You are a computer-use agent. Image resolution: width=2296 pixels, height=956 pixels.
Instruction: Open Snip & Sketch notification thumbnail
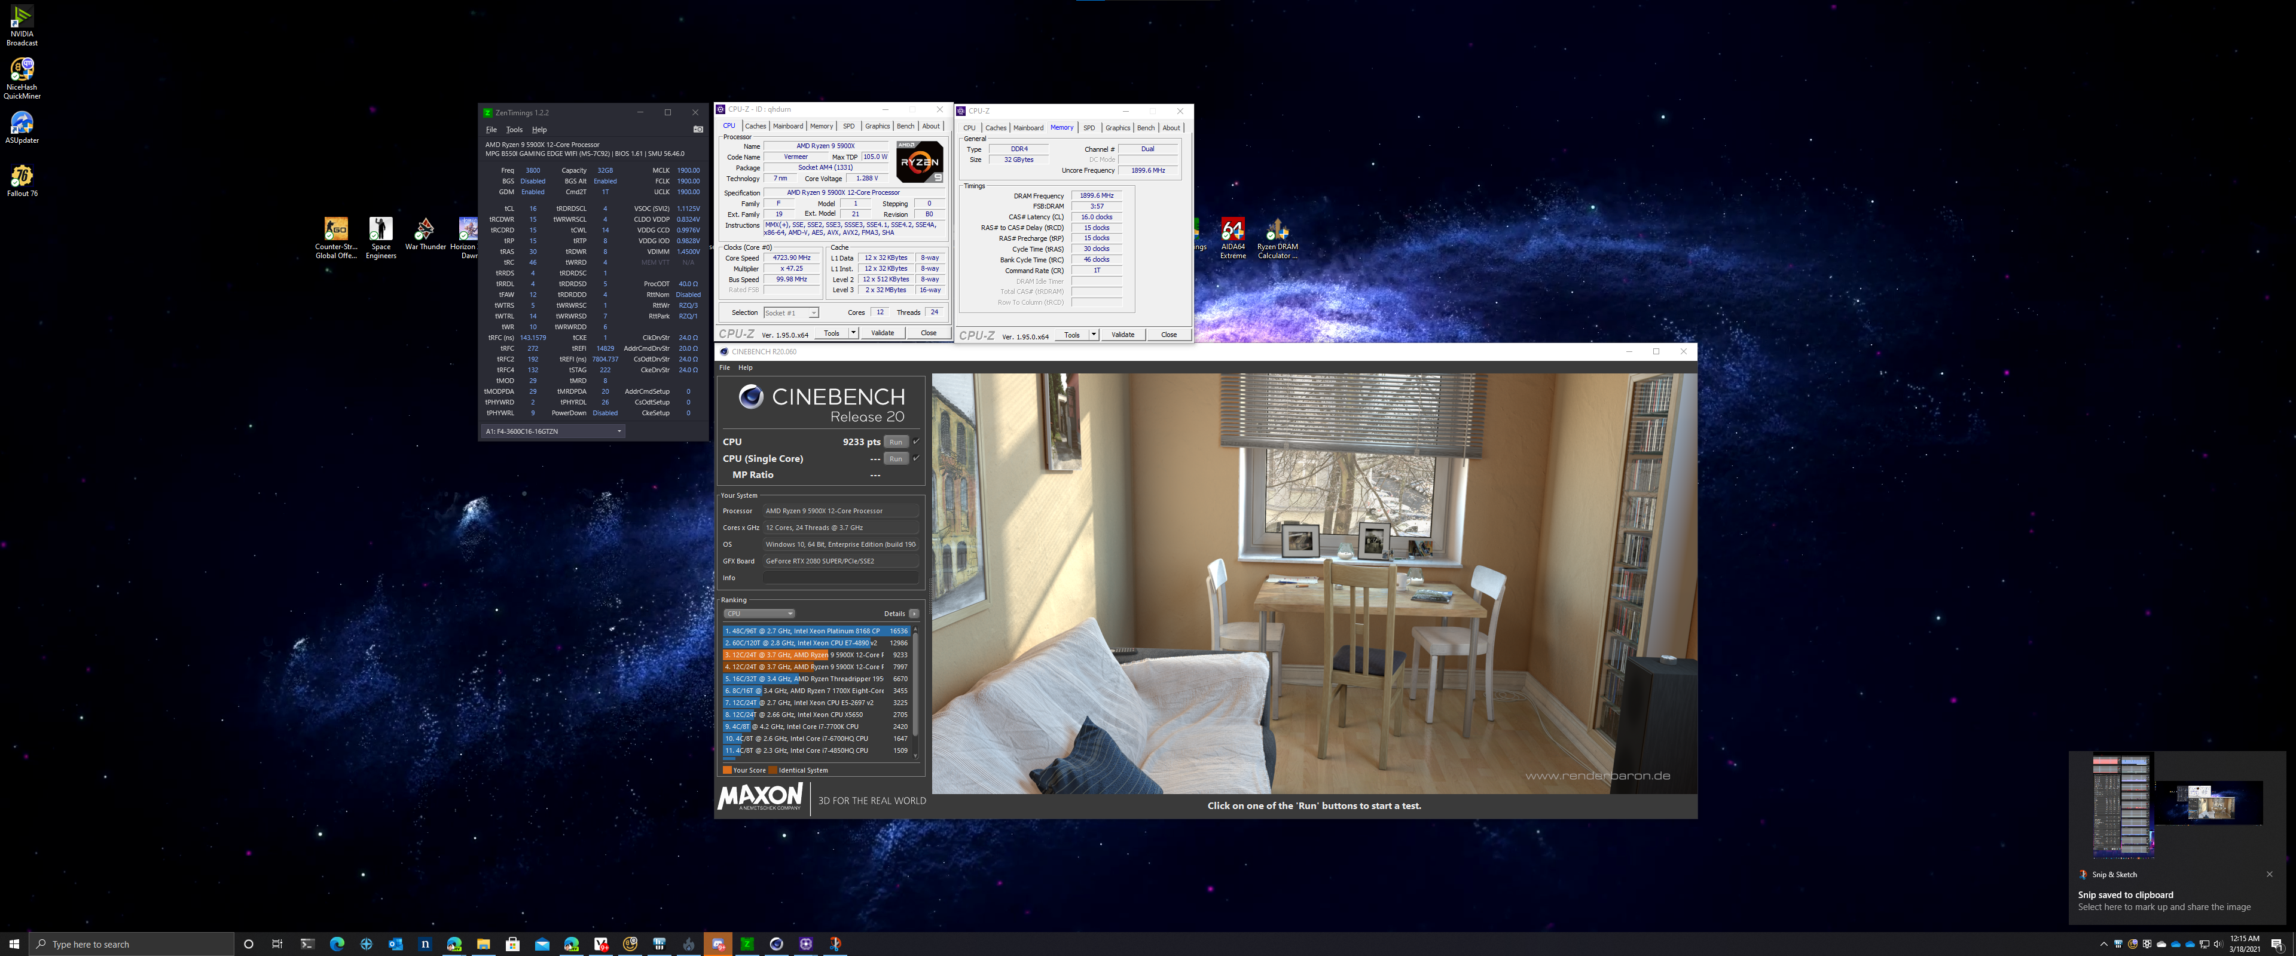(2176, 805)
